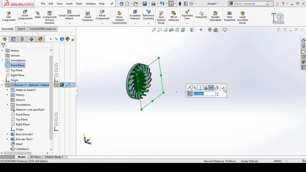Toggle visibility of assembly Top Plane in display pane

point(56,70)
